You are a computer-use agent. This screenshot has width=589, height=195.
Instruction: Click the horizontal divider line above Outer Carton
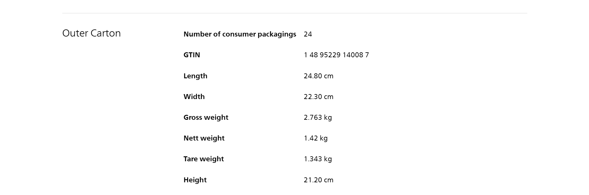(294, 13)
